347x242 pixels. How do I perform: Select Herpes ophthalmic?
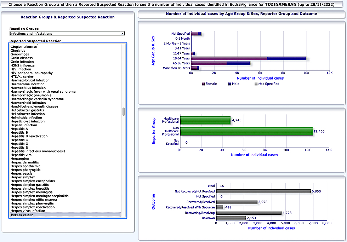(25, 166)
